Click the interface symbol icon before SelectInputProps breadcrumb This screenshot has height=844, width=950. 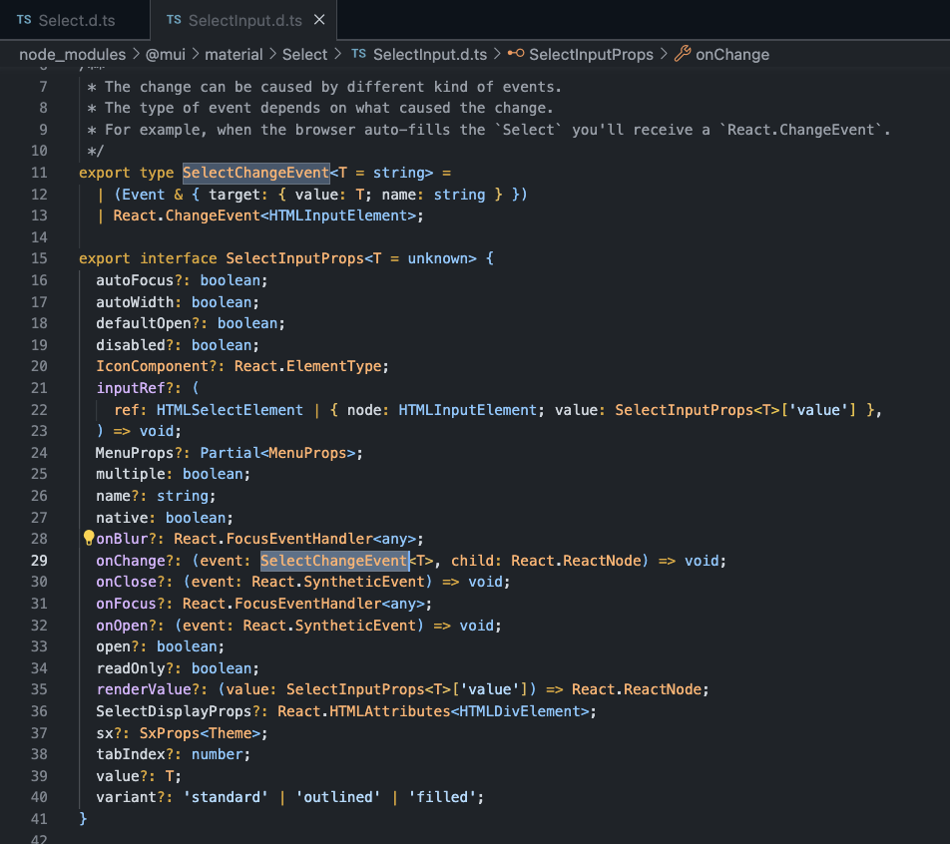[514, 54]
